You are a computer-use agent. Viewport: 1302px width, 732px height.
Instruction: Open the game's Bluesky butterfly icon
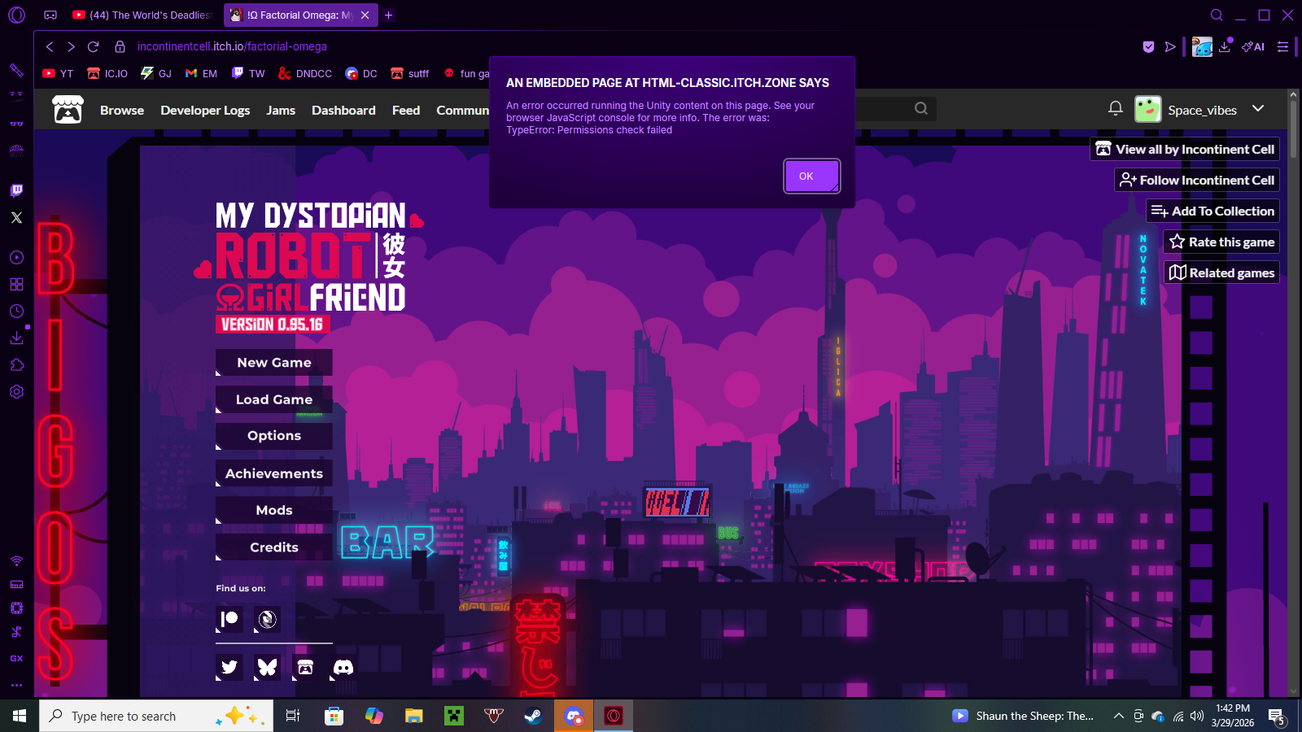[267, 668]
